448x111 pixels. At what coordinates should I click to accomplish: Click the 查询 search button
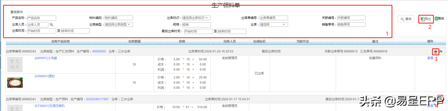(x=406, y=19)
